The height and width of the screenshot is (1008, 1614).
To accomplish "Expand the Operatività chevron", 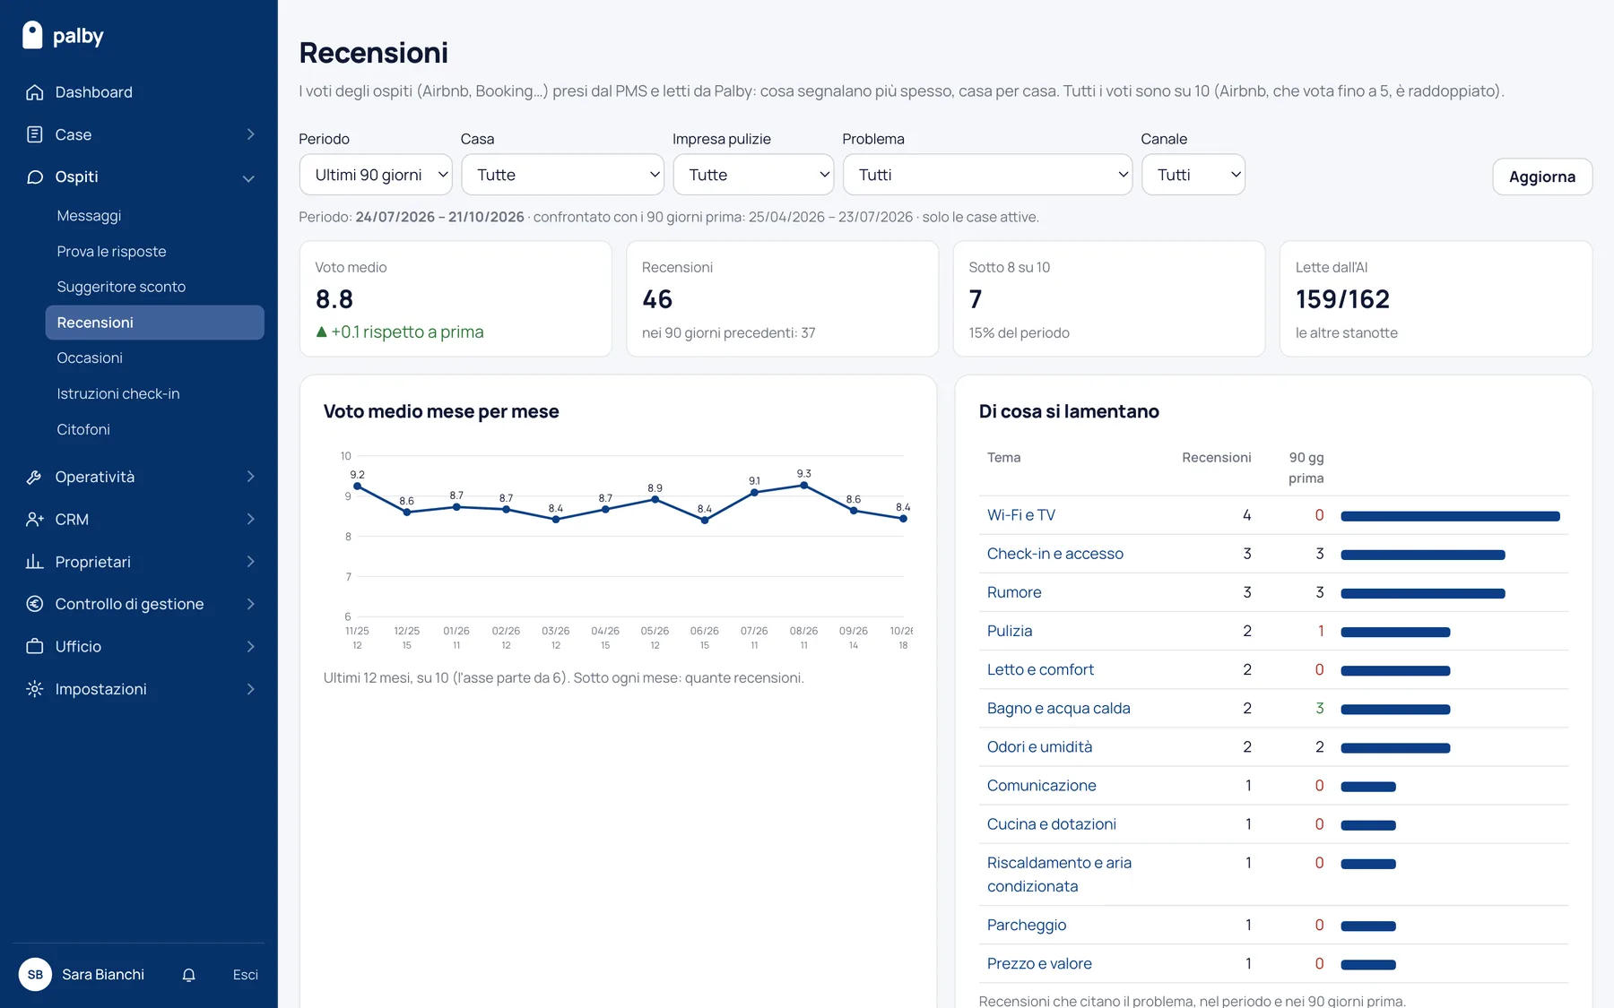I will click(x=250, y=477).
